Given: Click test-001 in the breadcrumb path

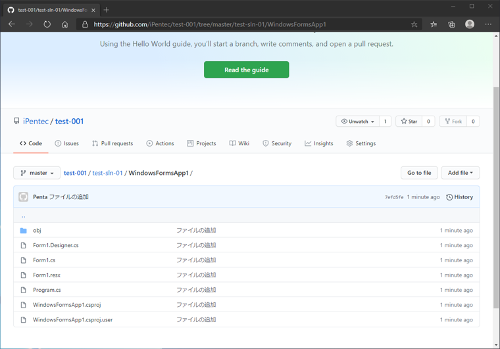Looking at the screenshot, I should click(75, 173).
